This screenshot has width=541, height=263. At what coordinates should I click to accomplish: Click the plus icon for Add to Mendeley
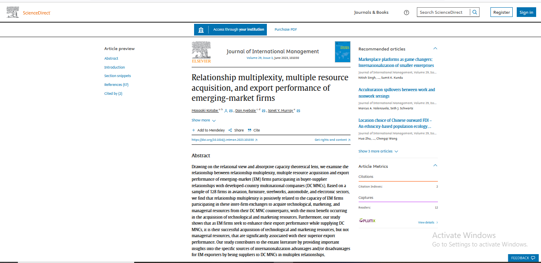[x=194, y=130]
